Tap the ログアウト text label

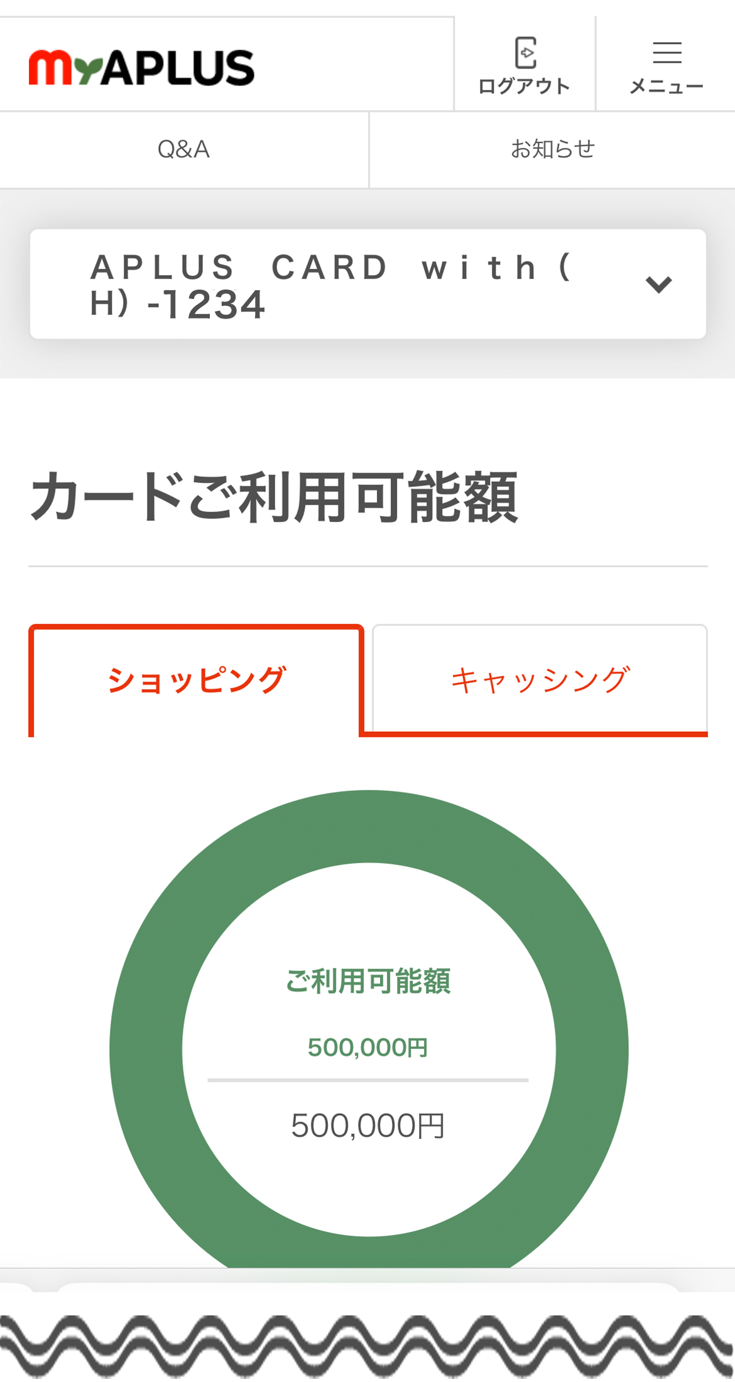point(524,87)
